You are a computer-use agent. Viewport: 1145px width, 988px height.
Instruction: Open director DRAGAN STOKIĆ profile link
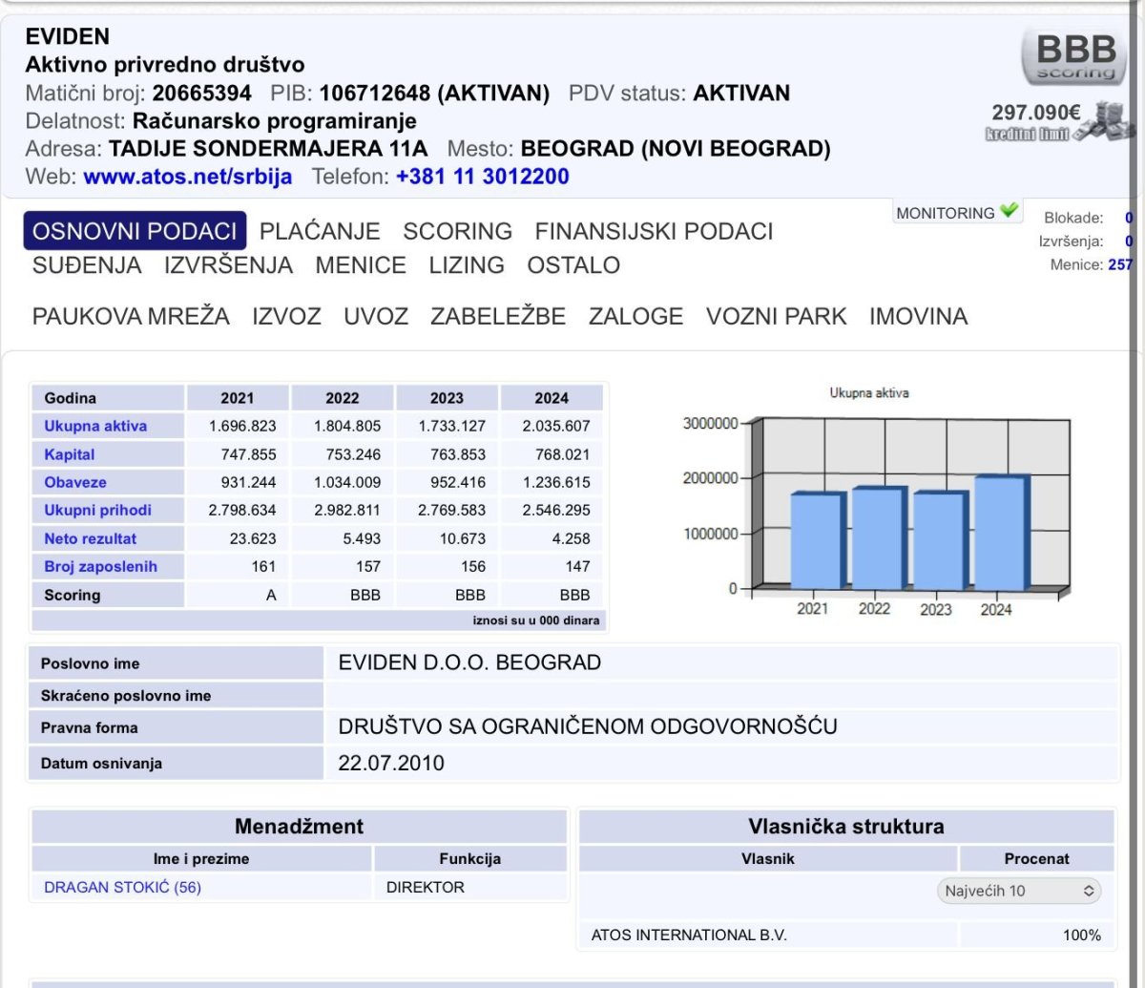click(122, 888)
